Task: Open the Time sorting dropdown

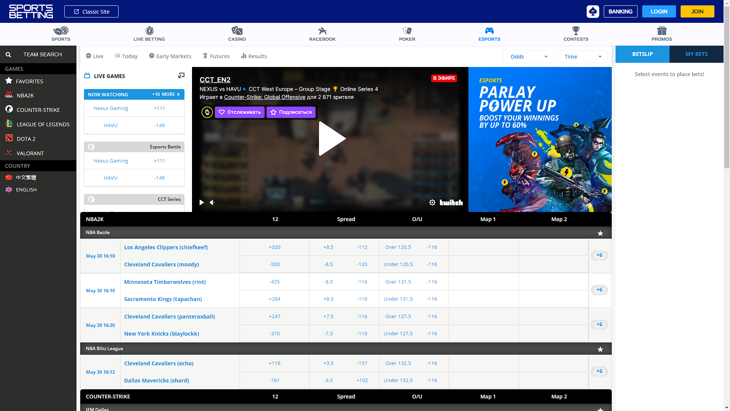Action: tap(582, 56)
